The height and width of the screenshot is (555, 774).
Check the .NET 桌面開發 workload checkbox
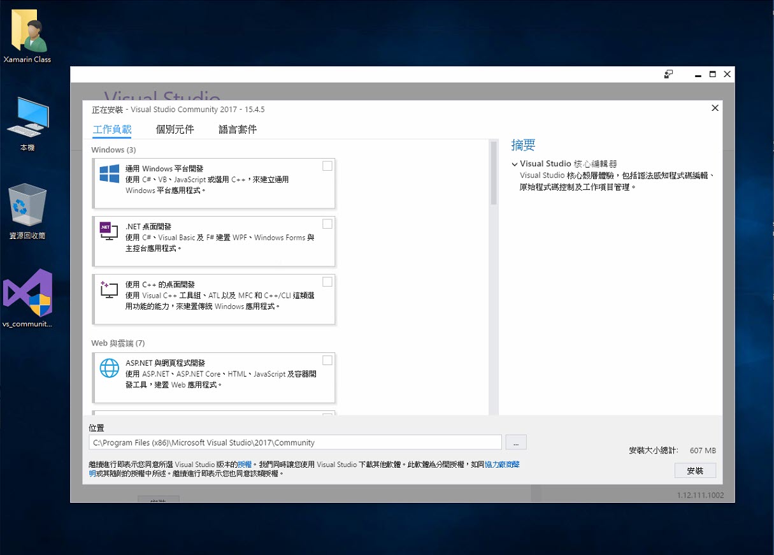[327, 224]
